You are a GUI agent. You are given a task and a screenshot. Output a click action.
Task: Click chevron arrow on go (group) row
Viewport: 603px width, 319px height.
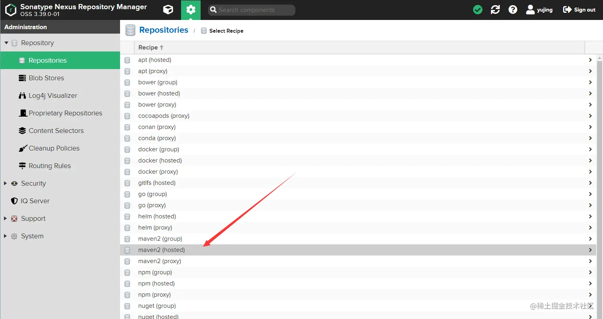click(x=590, y=194)
